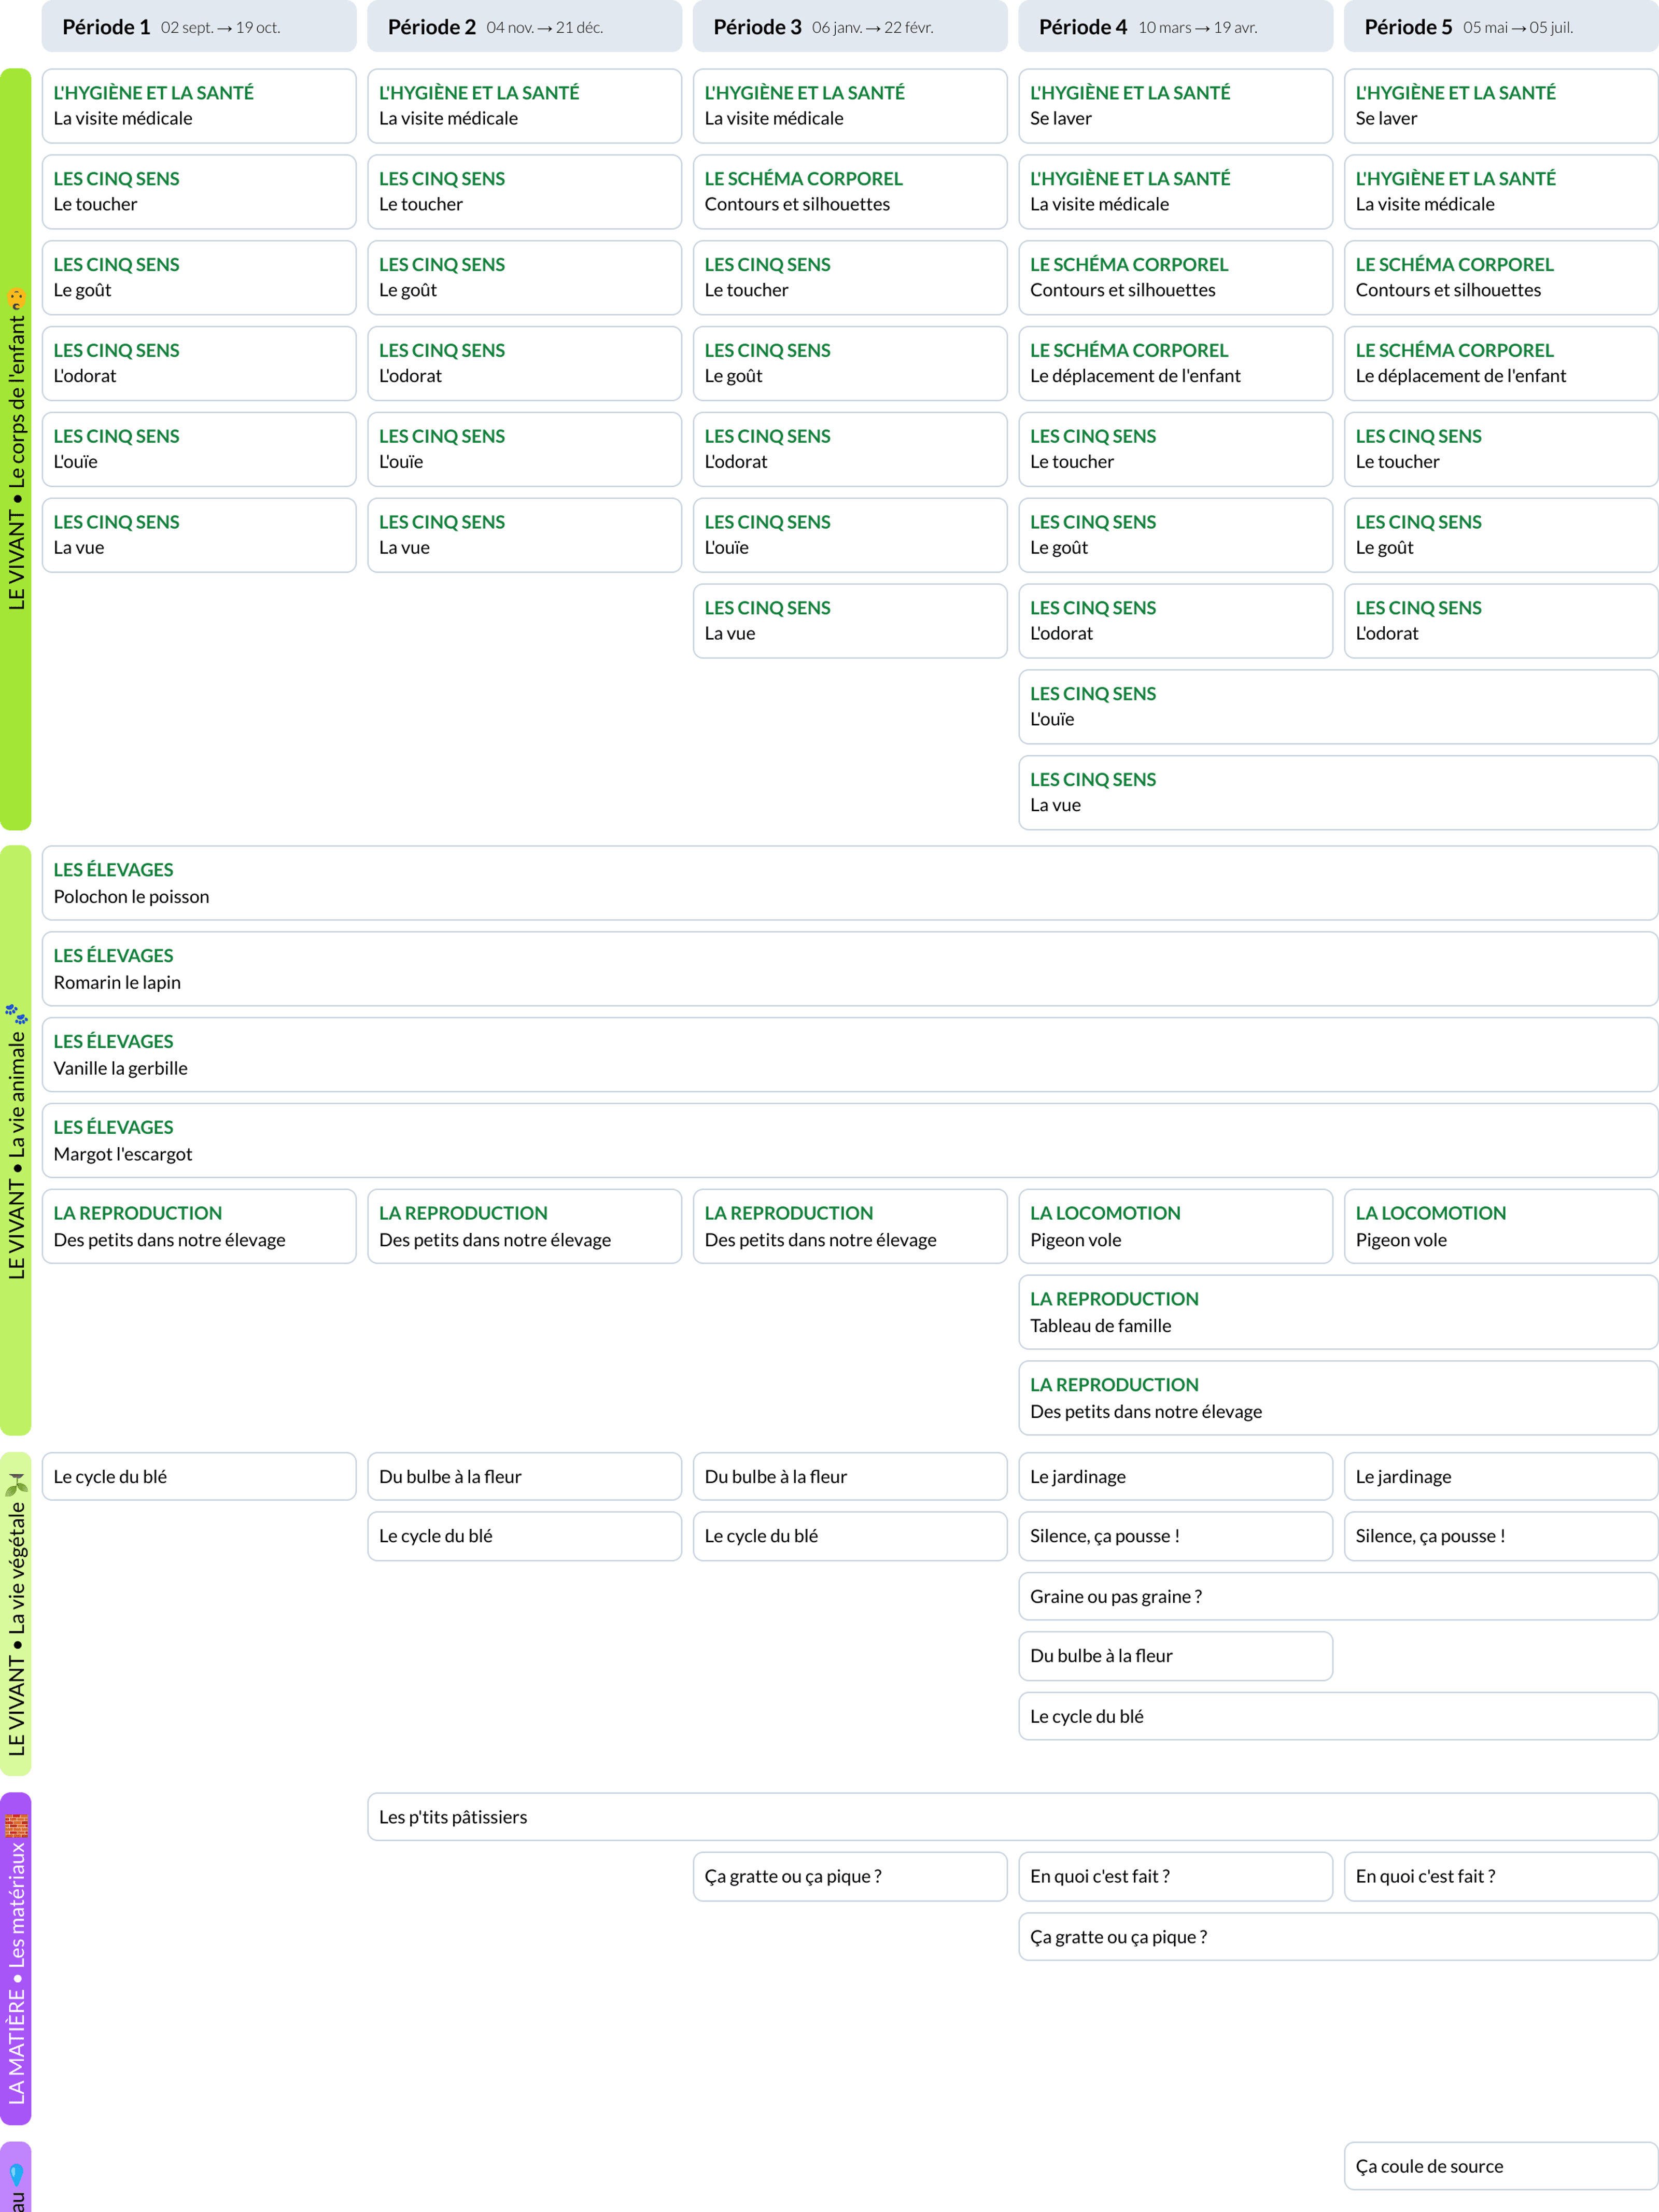This screenshot has height=2212, width=1659.
Task: Select 'En quoi c'est fait ?' in Période 5
Action: (1500, 1876)
